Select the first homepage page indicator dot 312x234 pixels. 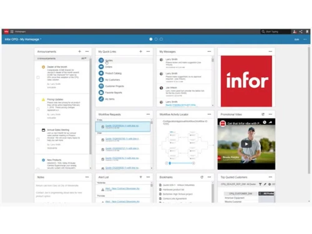click(151, 39)
